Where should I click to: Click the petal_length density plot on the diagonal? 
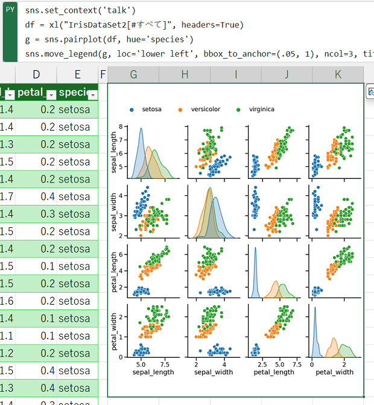[x=274, y=271]
